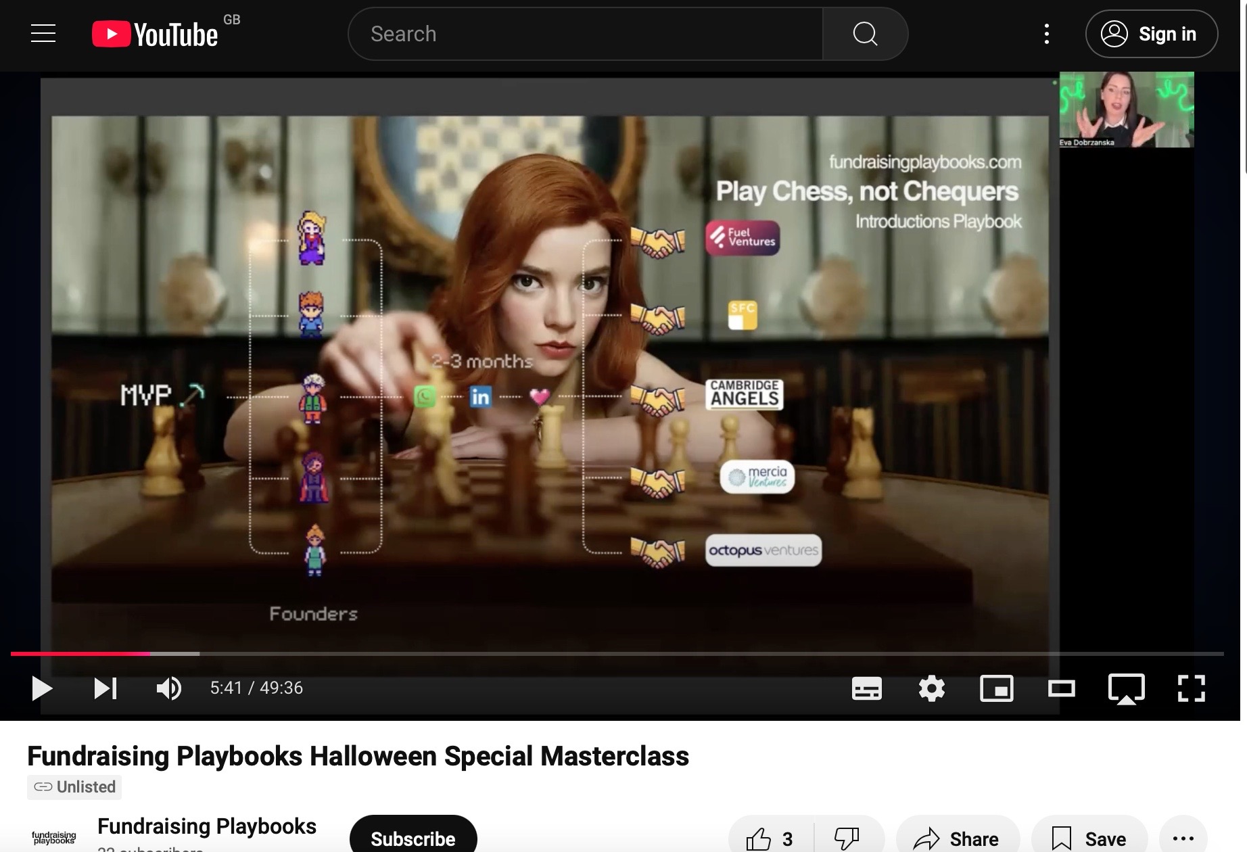This screenshot has width=1247, height=852.
Task: Share the video
Action: 957,838
